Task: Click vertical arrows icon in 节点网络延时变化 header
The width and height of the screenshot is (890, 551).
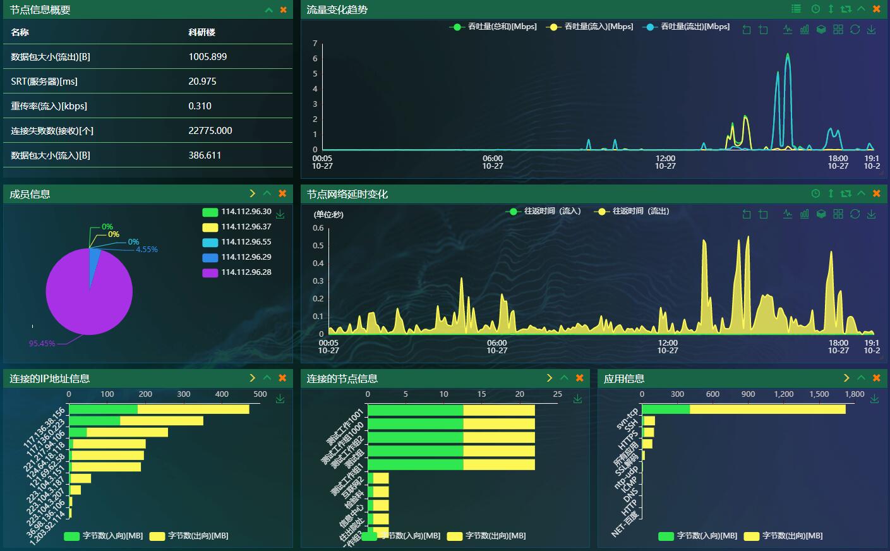Action: (831, 193)
